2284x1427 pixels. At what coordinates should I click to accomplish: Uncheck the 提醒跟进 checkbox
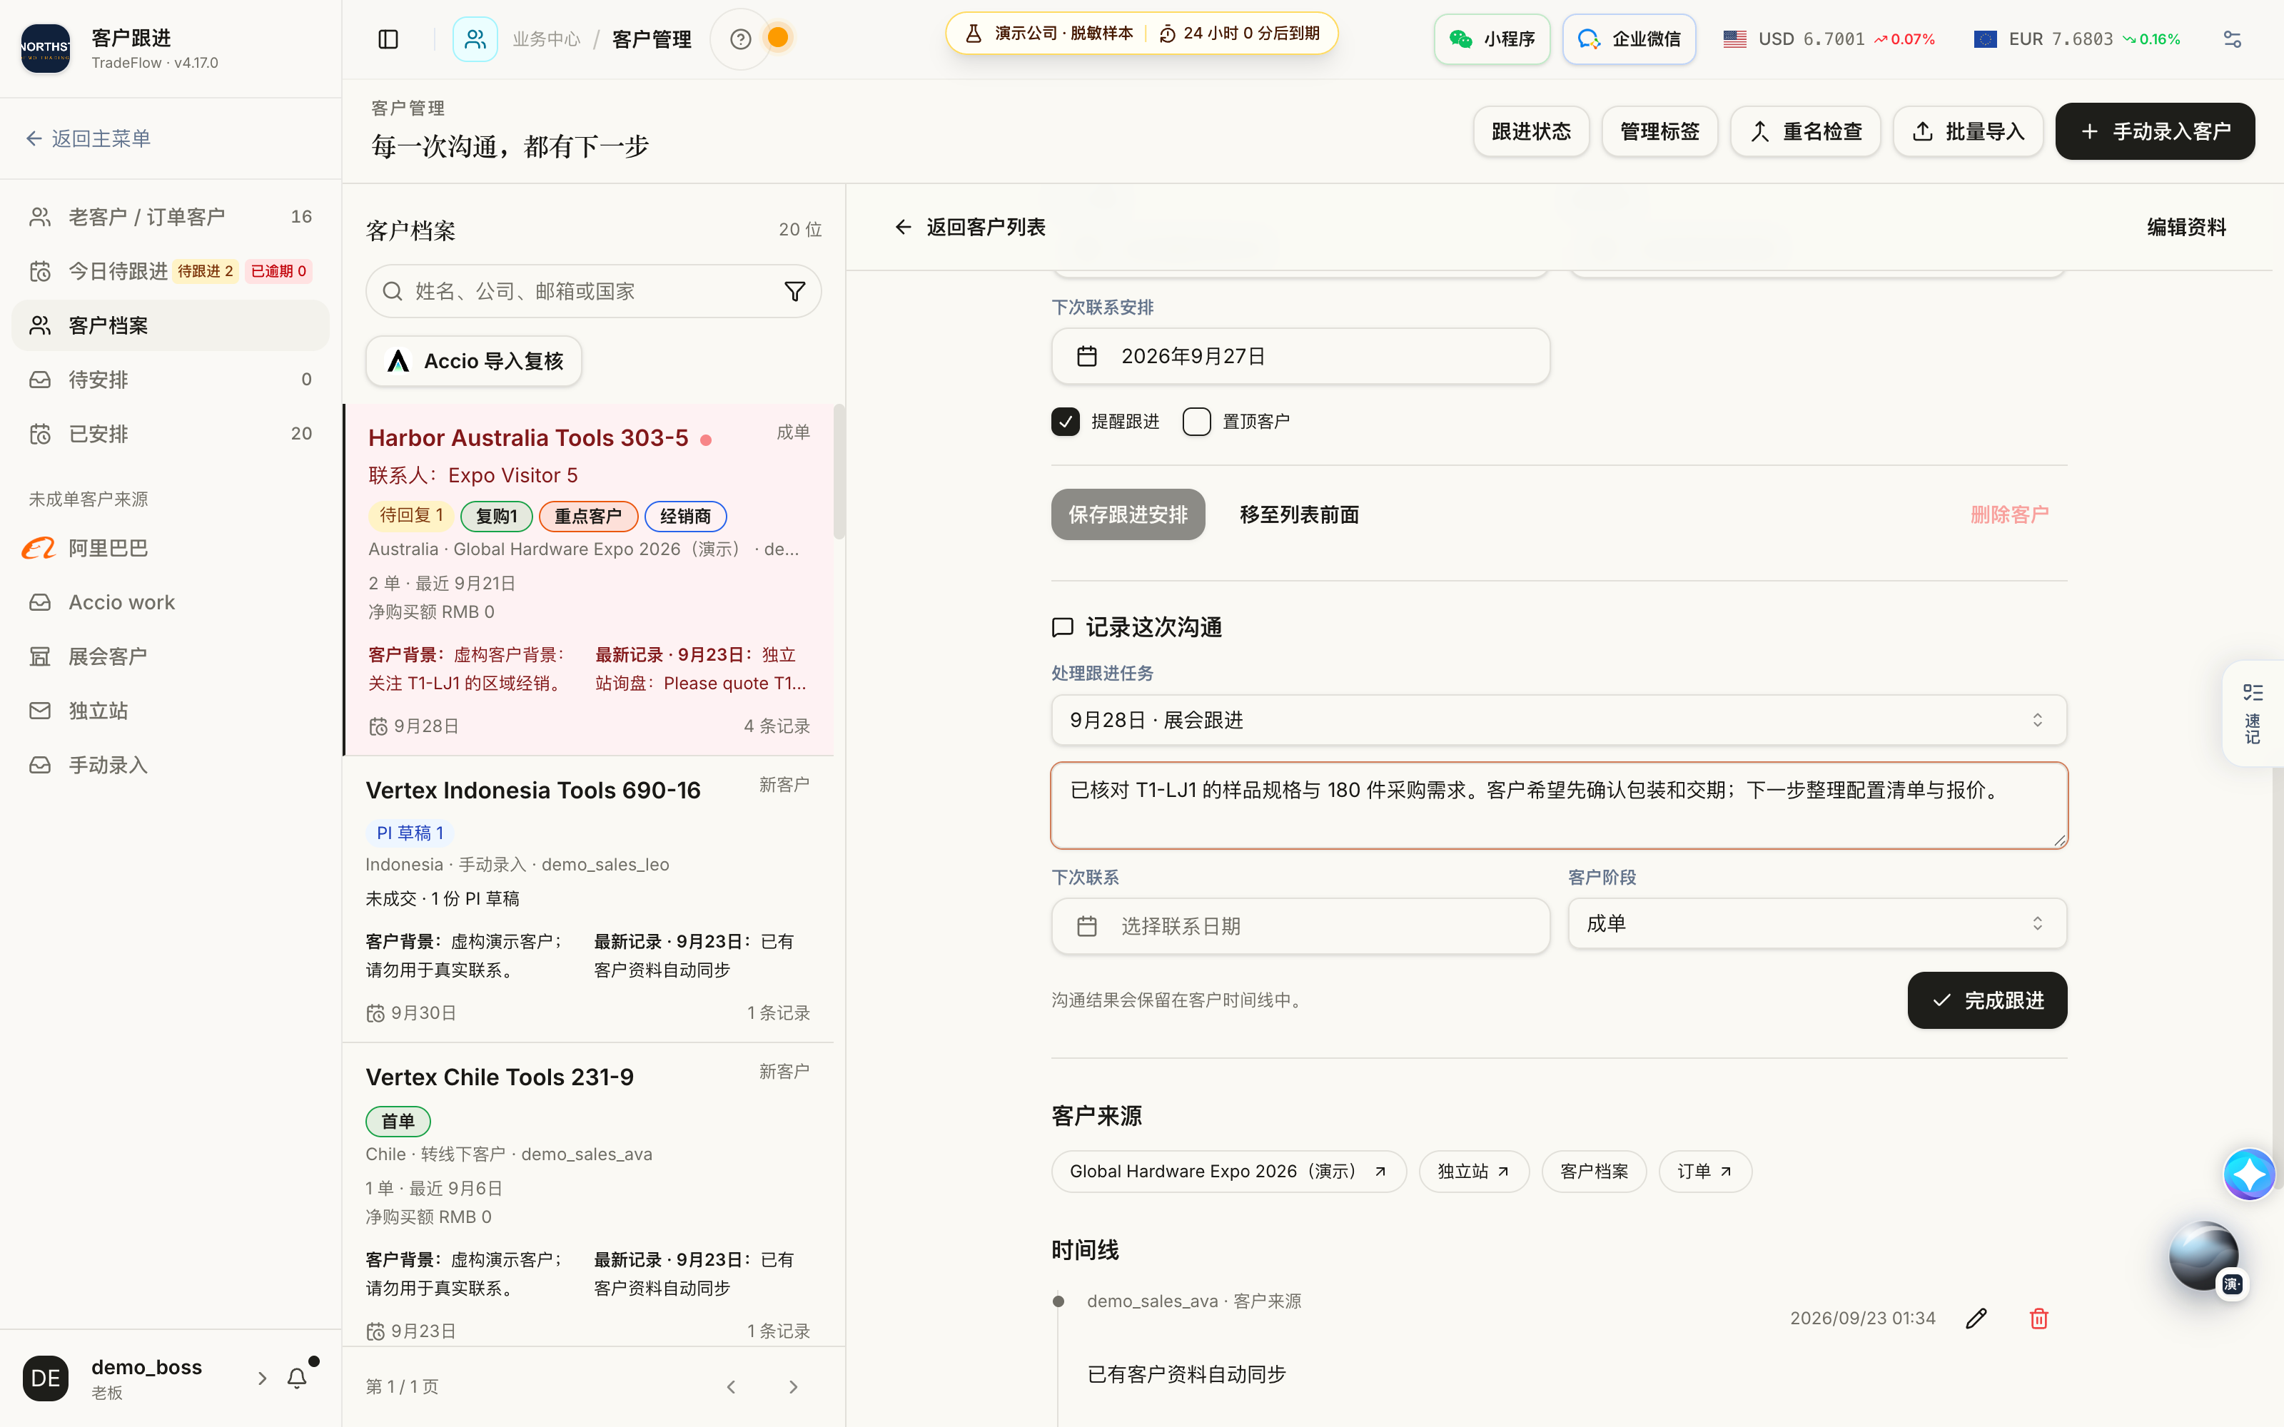click(x=1066, y=421)
